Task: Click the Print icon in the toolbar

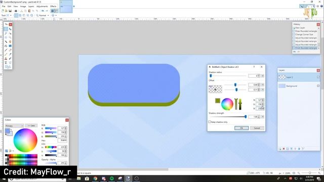Action: [x=16, y=11]
